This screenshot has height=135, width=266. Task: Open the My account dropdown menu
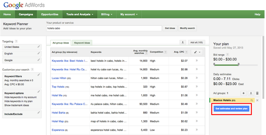pos(129,14)
